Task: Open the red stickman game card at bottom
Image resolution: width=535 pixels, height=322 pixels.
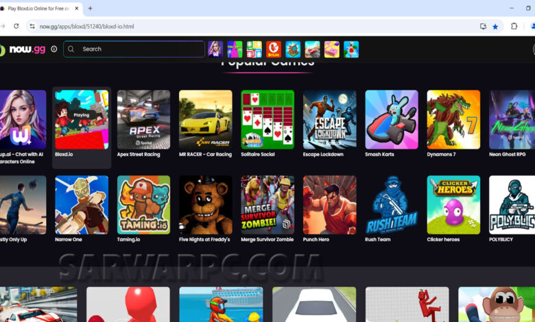Action: tap(128, 304)
